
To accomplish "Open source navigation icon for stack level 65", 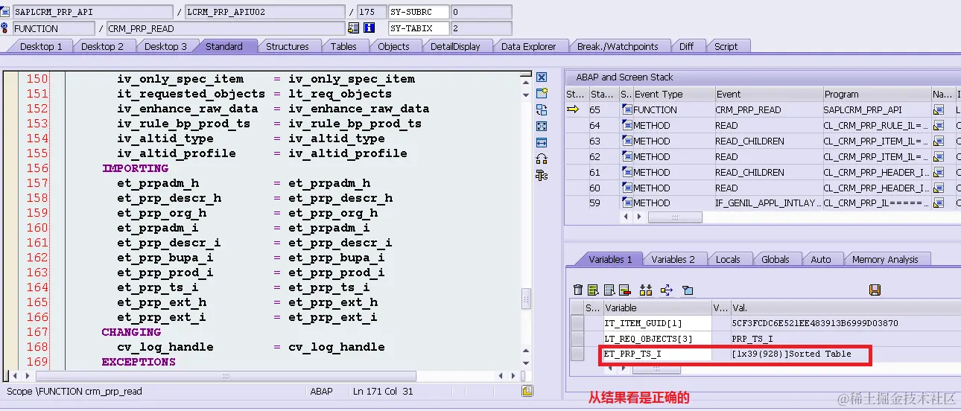I will (938, 110).
